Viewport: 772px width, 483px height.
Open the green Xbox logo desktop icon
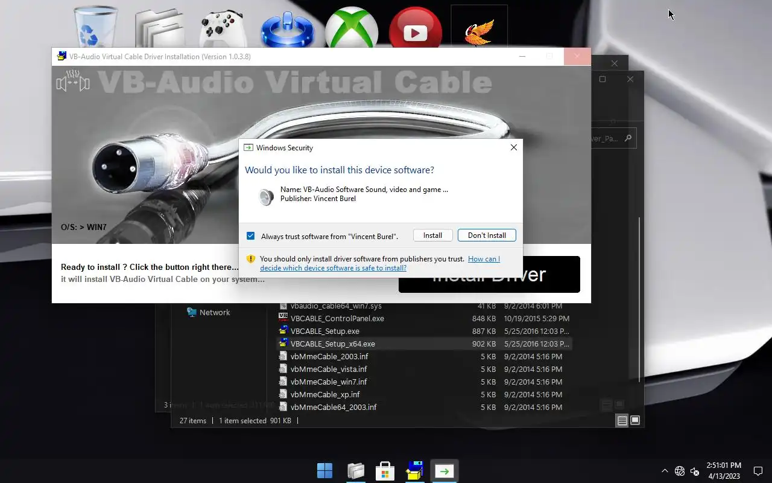pos(352,28)
